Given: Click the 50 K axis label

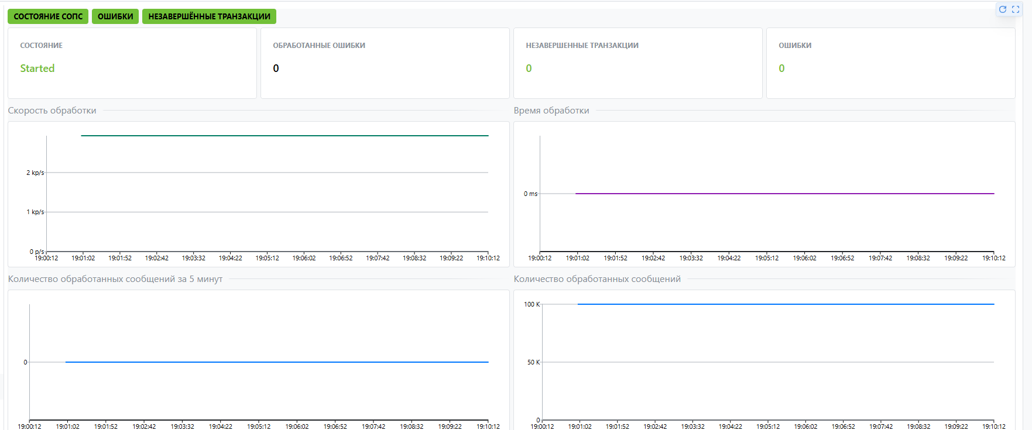Looking at the screenshot, I should 533,362.
